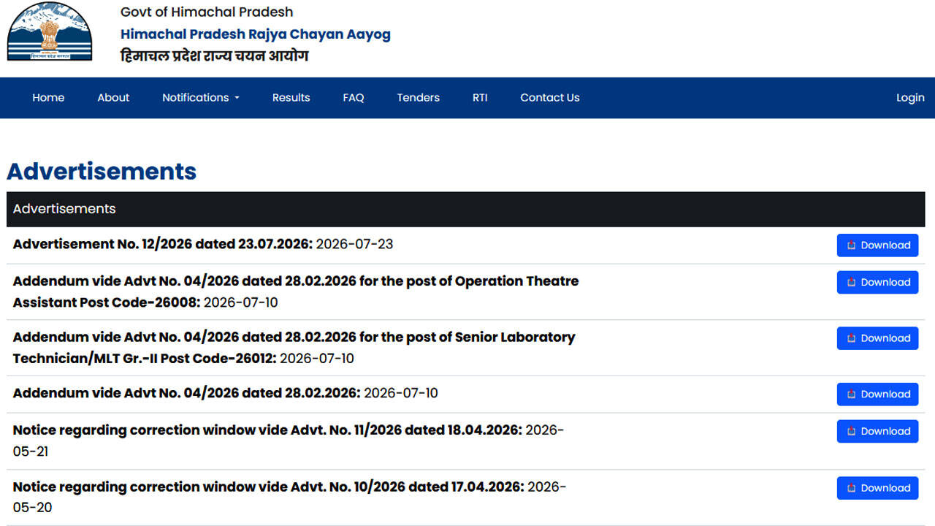This screenshot has width=935, height=526.
Task: Click the Login link
Action: click(x=910, y=98)
